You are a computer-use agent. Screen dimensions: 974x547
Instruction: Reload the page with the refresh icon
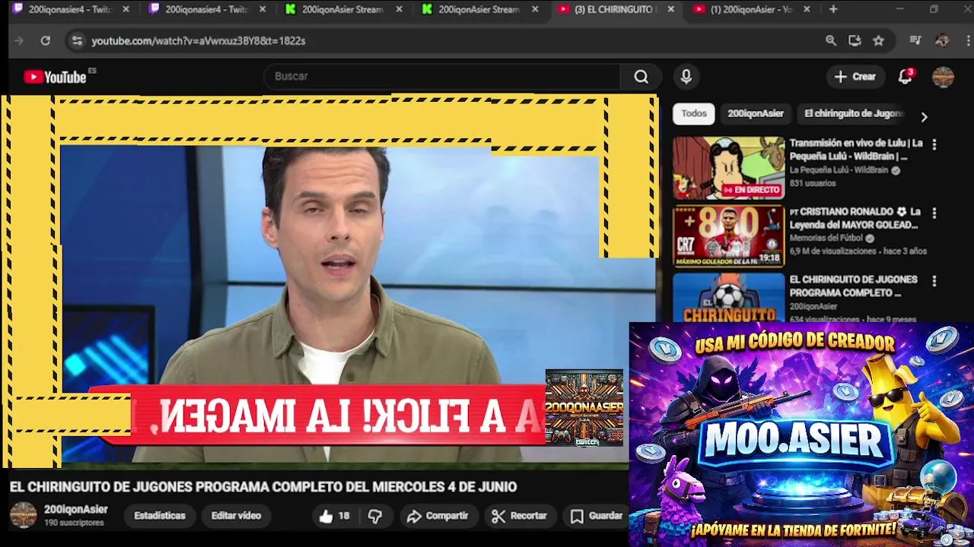(x=46, y=40)
